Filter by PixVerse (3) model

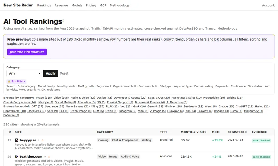click(x=11, y=115)
